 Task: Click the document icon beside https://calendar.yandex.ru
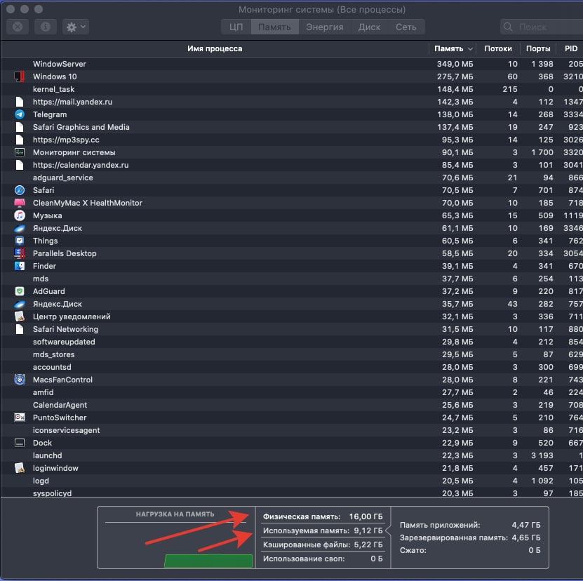click(20, 165)
